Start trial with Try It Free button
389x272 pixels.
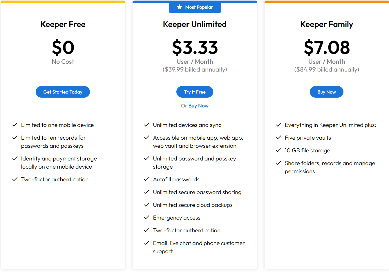(195, 92)
